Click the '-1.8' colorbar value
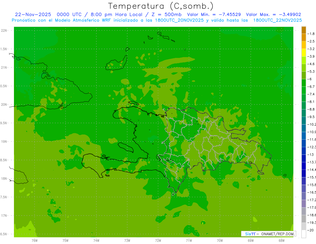The height and width of the screenshot is (244, 316). (311, 34)
